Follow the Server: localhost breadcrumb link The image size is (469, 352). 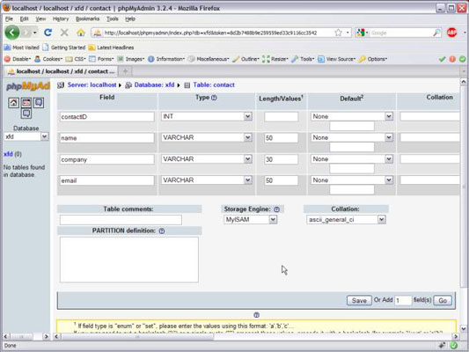(92, 85)
